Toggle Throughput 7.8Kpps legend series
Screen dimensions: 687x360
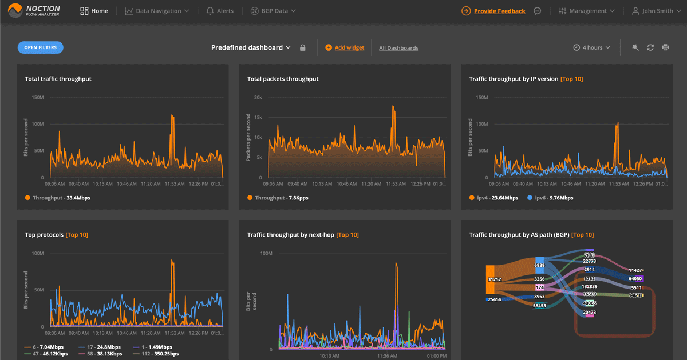tap(278, 198)
